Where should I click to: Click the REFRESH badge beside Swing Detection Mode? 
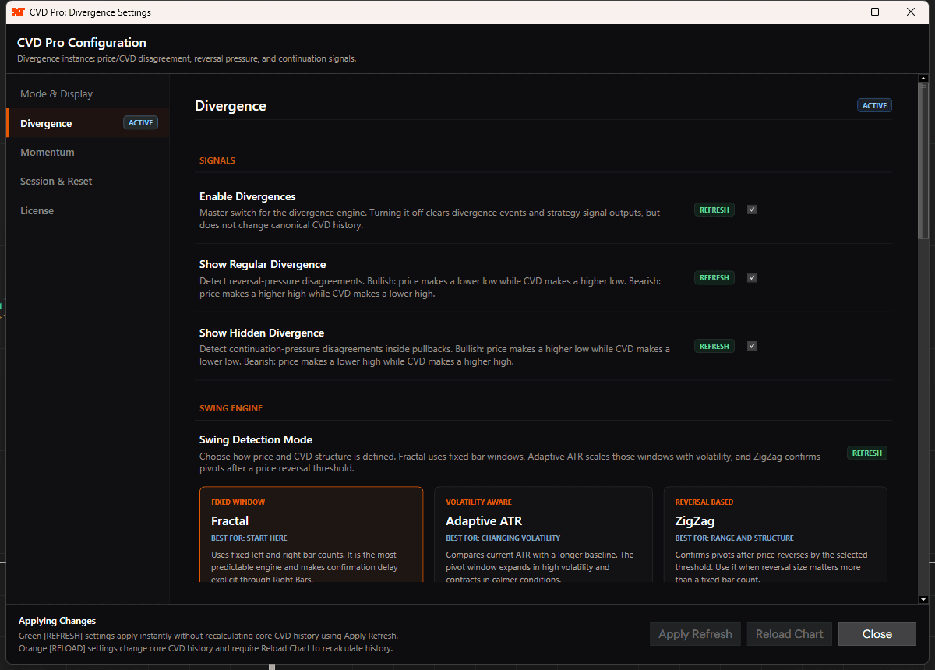[867, 453]
